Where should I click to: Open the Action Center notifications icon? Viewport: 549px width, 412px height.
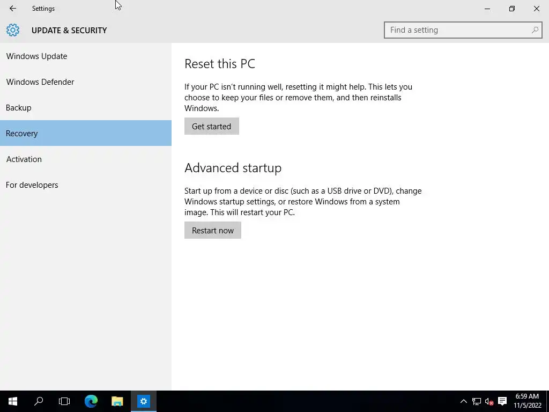502,401
